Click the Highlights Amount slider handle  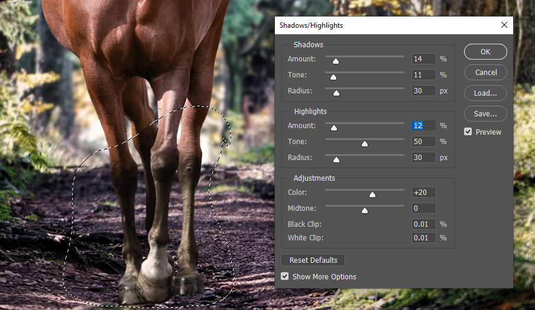pos(334,128)
